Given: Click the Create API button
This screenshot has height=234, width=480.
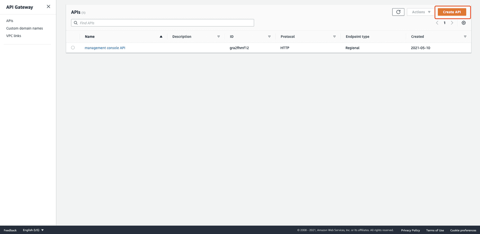Looking at the screenshot, I should [x=452, y=12].
